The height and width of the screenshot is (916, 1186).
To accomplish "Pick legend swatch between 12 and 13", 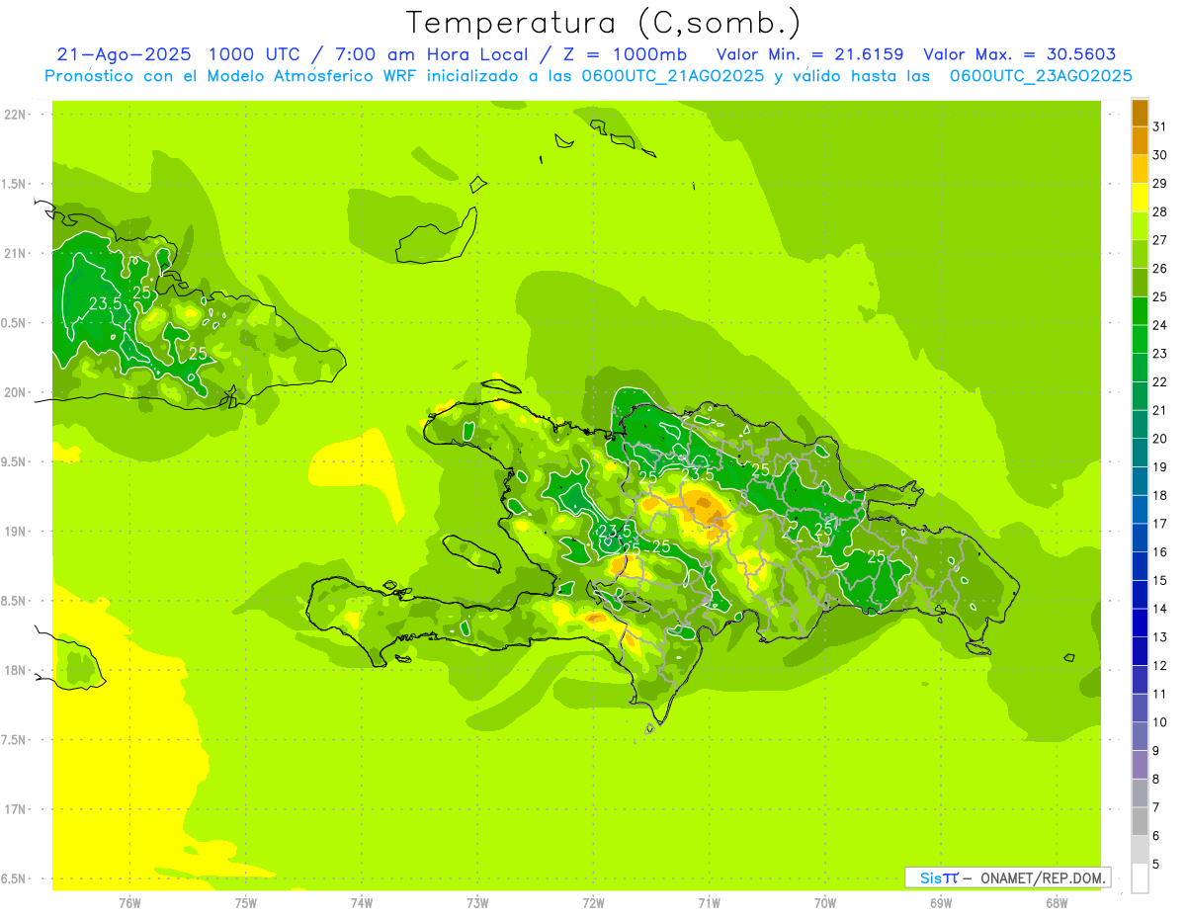I will coord(1140,651).
